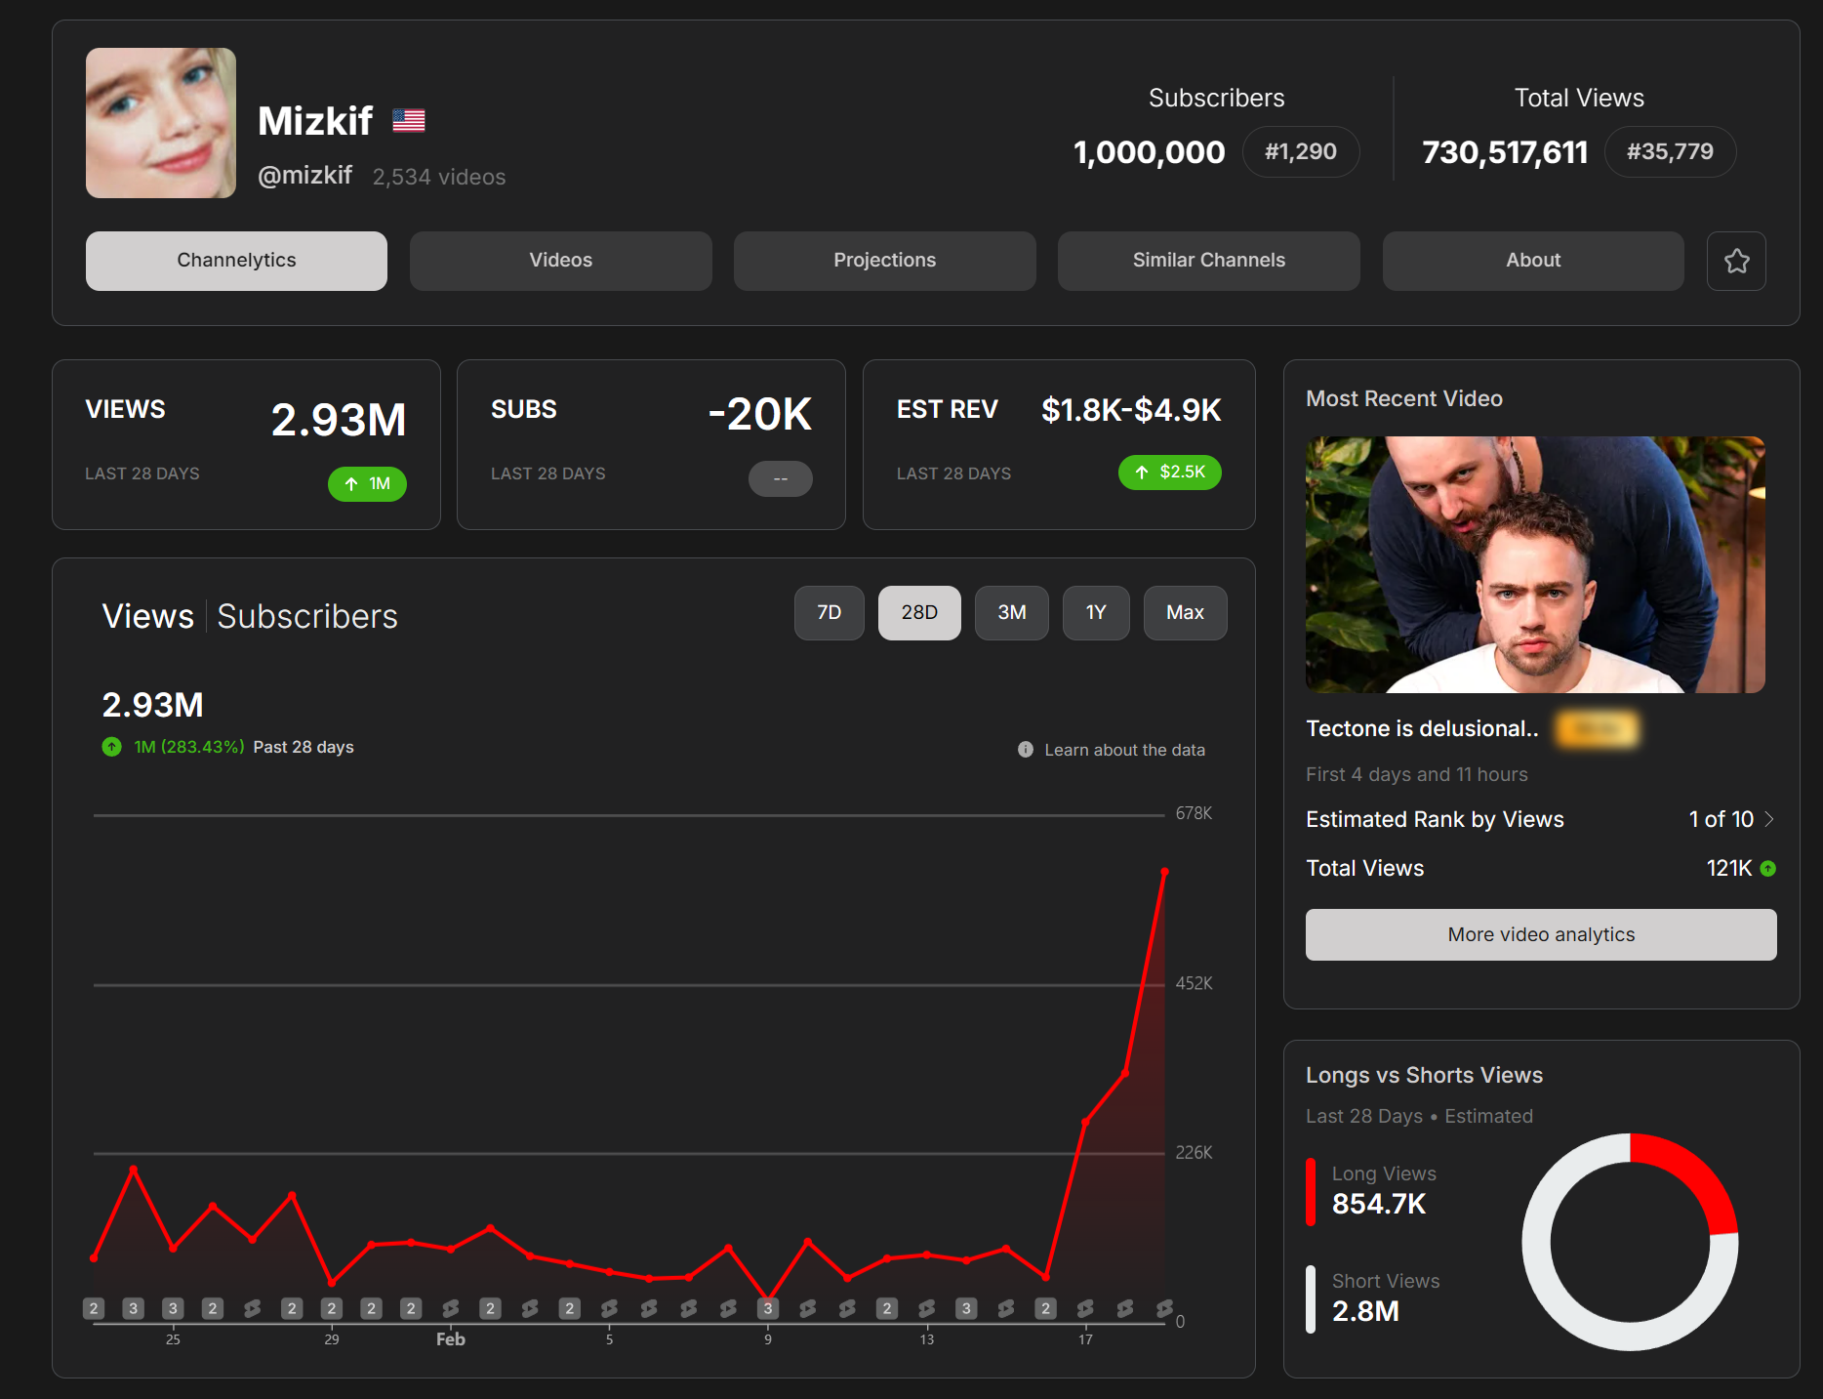Click the peak data point of the views line
1823x1399 pixels.
click(1164, 872)
